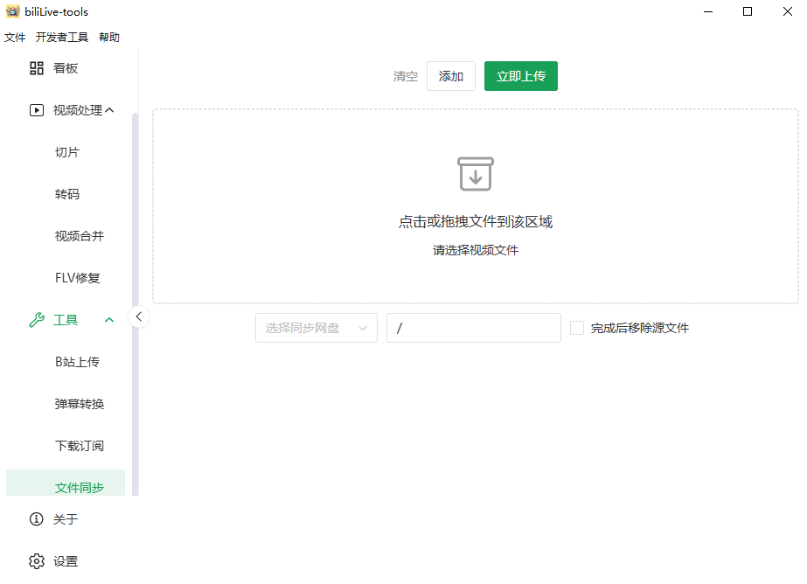Go to 转码 page

(x=67, y=194)
